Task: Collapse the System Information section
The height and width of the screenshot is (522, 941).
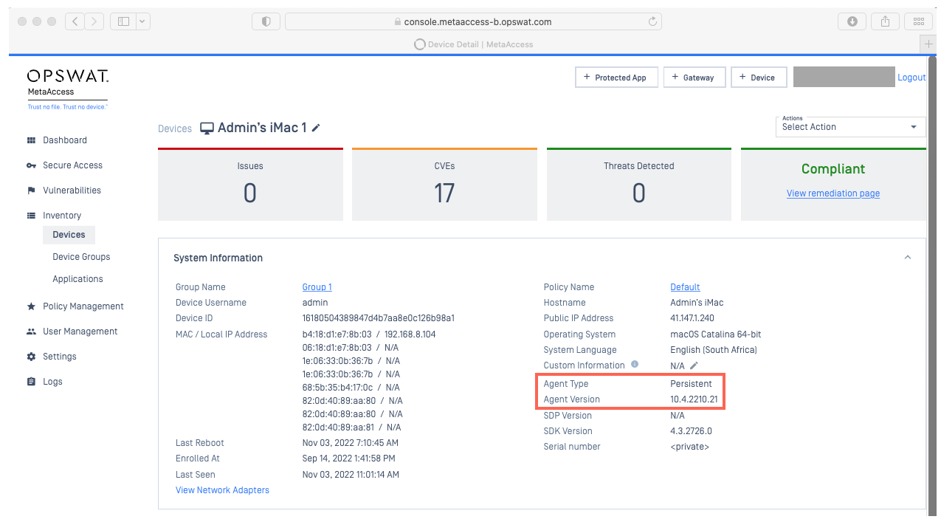Action: tap(908, 258)
